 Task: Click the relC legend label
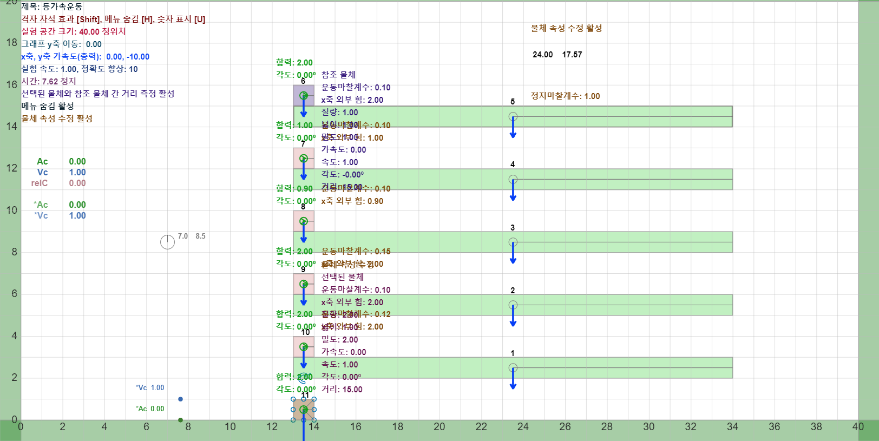point(40,183)
